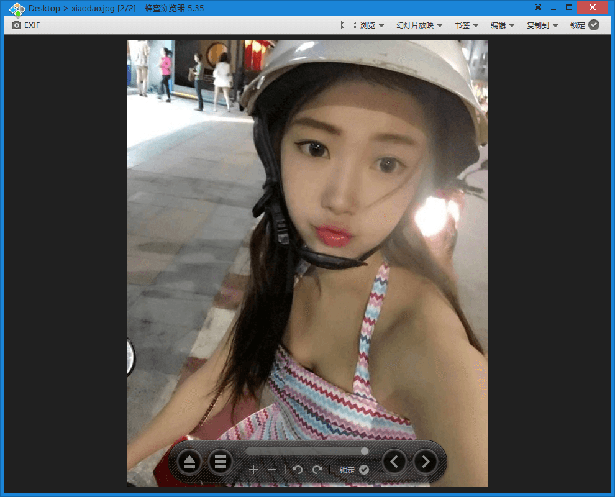Expand the 幻灯片放映 slideshow options

point(416,25)
